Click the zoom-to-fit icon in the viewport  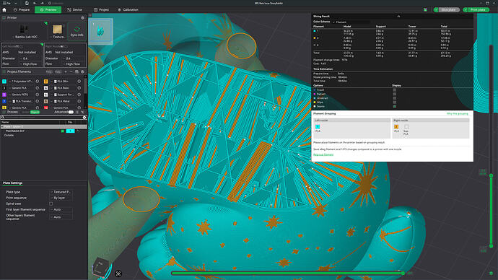tap(118, 274)
